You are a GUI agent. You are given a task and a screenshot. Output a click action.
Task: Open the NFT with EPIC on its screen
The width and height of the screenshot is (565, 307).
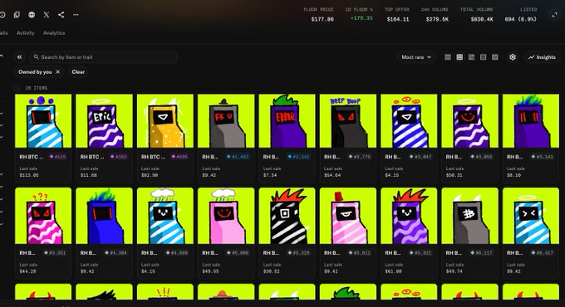[104, 121]
